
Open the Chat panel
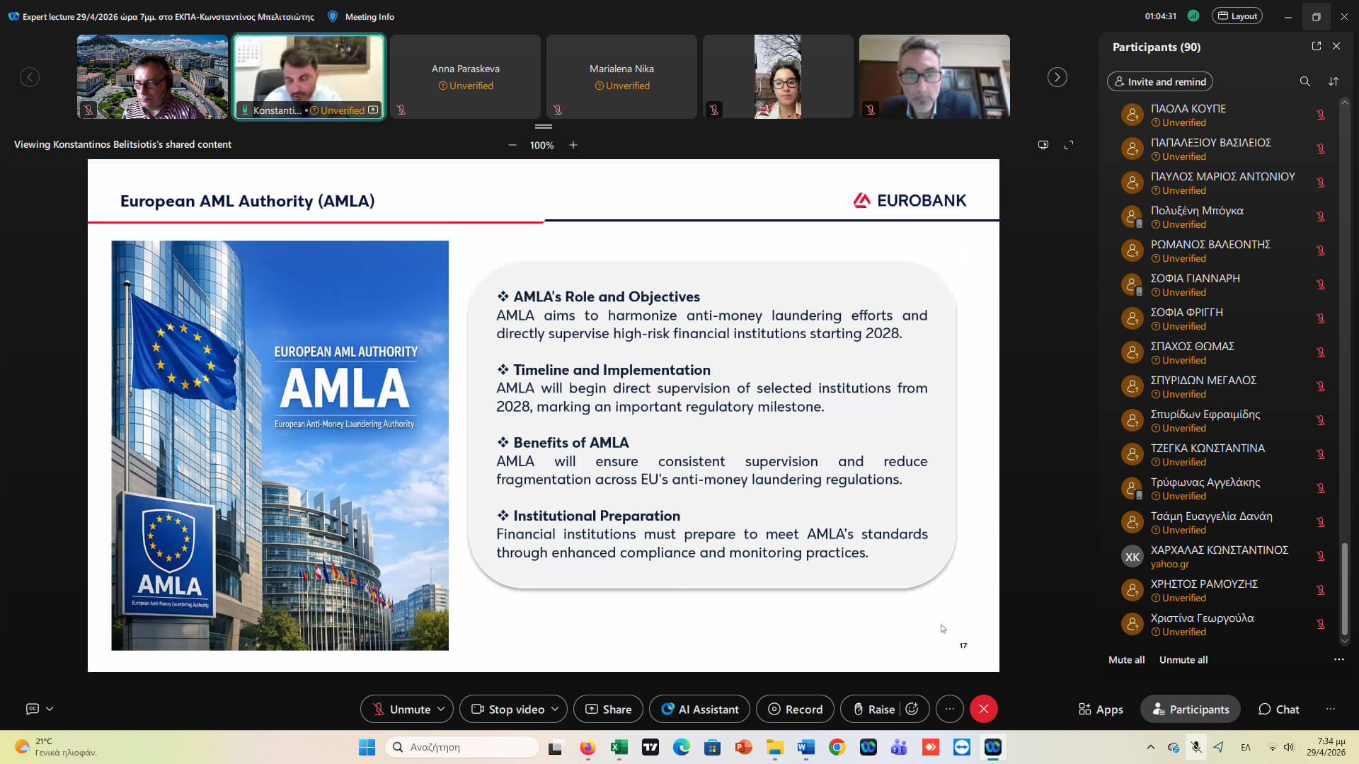click(1278, 709)
